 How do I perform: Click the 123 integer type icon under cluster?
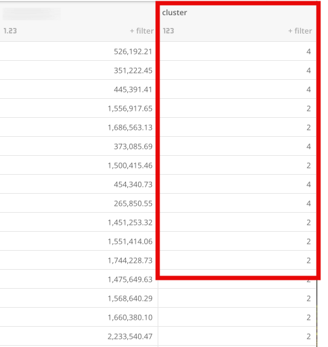click(168, 31)
